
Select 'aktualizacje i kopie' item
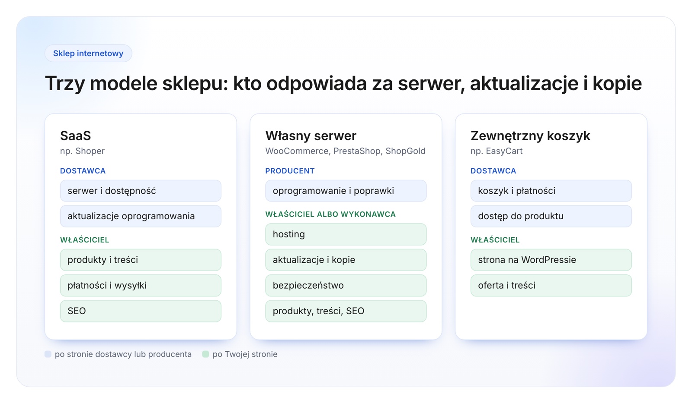pos(346,260)
